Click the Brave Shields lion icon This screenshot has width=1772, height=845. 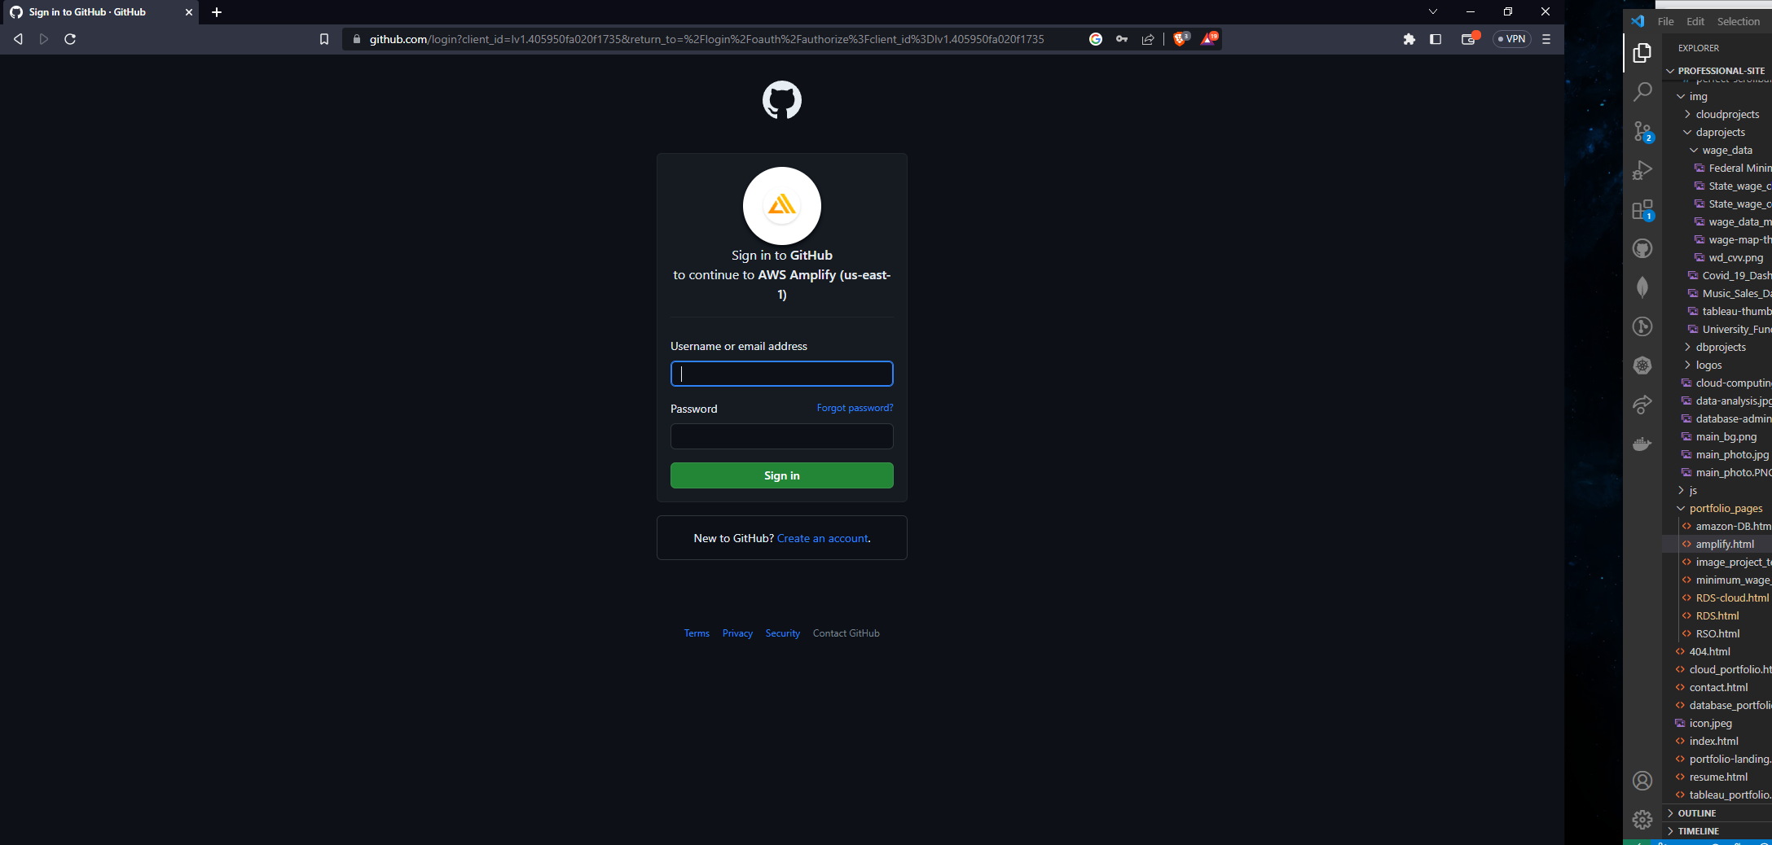(1179, 39)
